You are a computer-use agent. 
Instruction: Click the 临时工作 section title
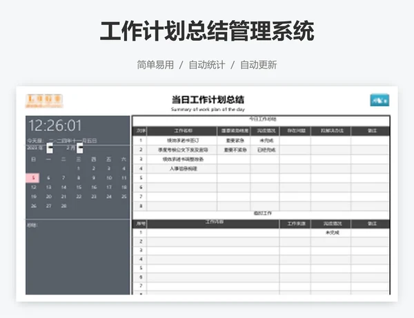262,213
